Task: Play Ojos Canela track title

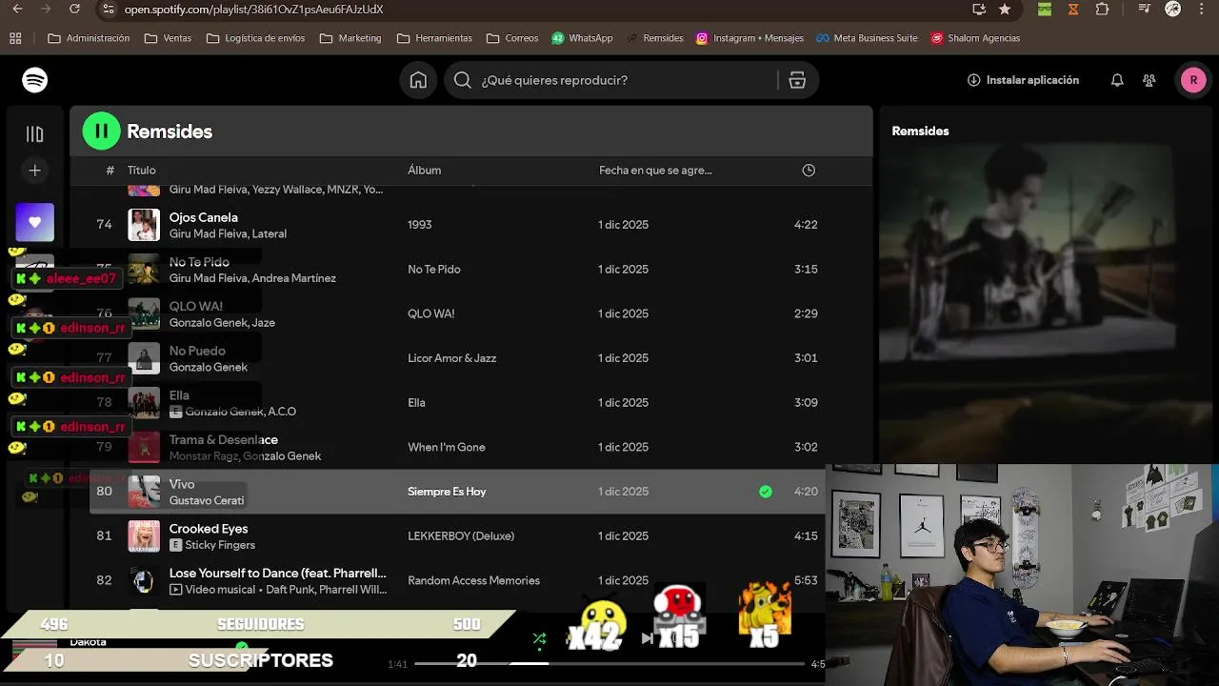Action: click(x=204, y=217)
